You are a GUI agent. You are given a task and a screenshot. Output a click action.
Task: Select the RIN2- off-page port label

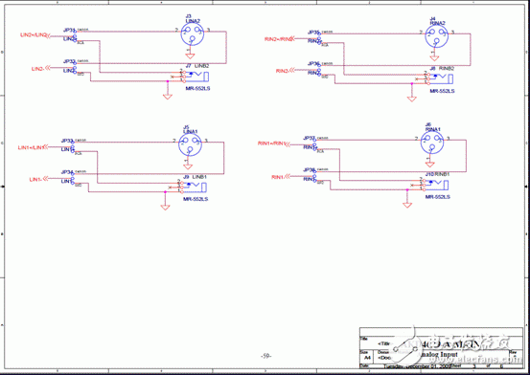tap(286, 71)
